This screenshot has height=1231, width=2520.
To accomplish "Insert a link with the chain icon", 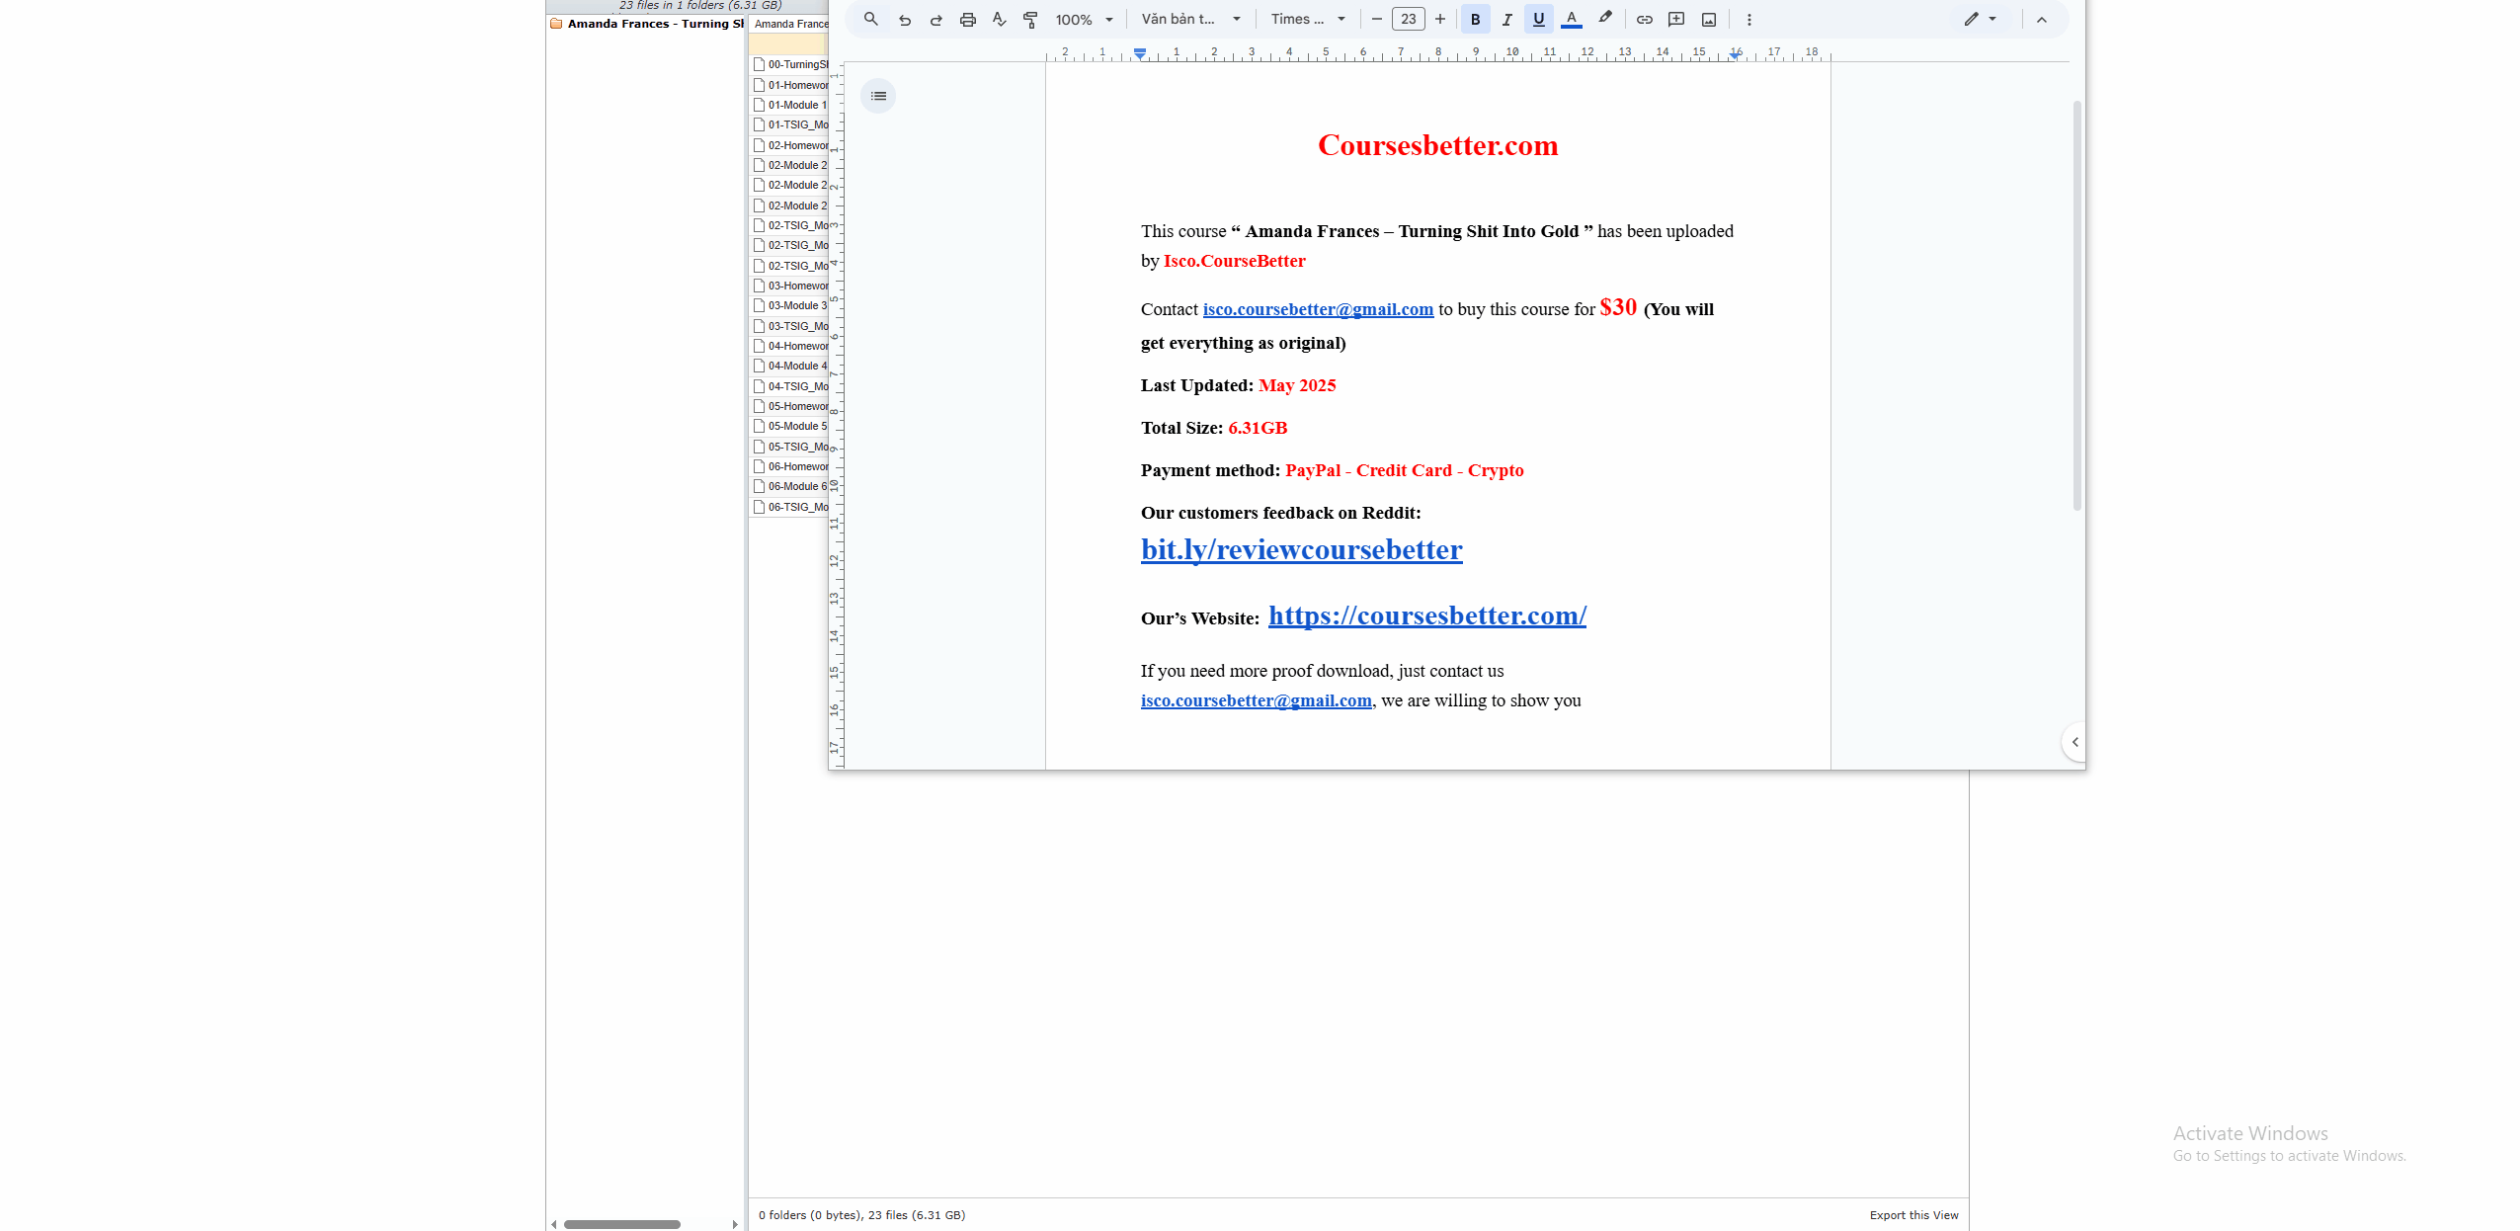I will pos(1644,20).
